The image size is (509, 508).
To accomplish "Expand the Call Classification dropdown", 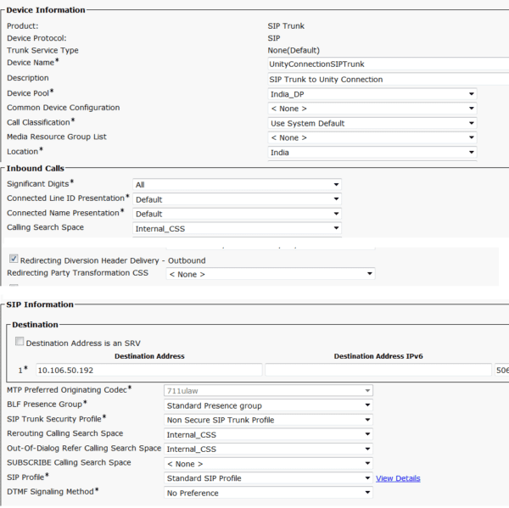I will click(372, 123).
